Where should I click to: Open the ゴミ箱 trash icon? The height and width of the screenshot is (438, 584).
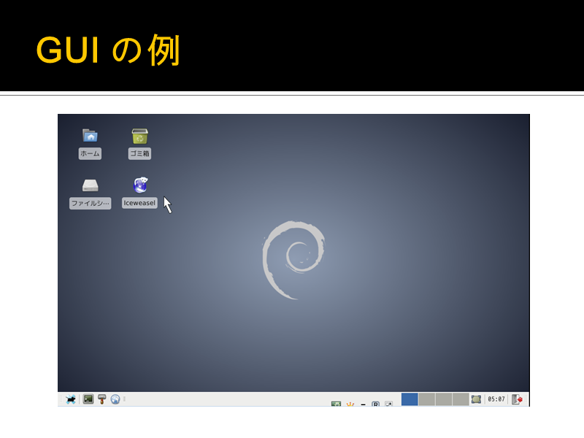(139, 137)
